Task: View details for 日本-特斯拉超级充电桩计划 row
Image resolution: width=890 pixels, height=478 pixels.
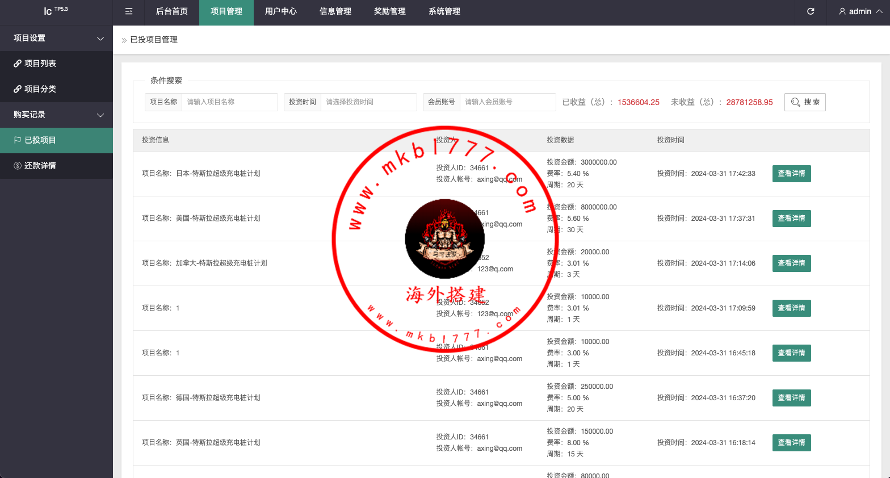Action: 791,174
